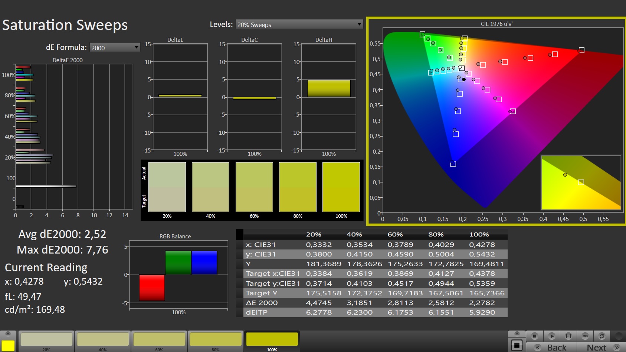The width and height of the screenshot is (626, 352).
Task: Click the refresh cycle arrows icon
Action: tap(602, 336)
